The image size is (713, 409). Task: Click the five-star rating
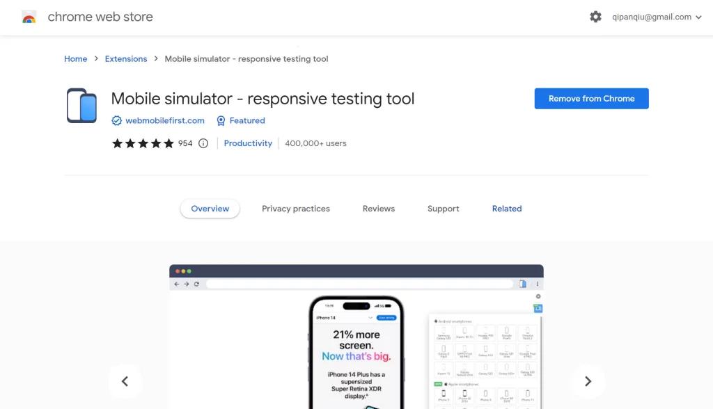pyautogui.click(x=143, y=143)
